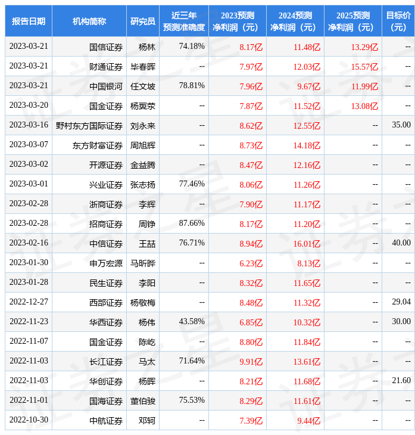Screen dimensions: 415x435
Task: Click the 2023预测净利润 column header
Action: pyautogui.click(x=238, y=21)
